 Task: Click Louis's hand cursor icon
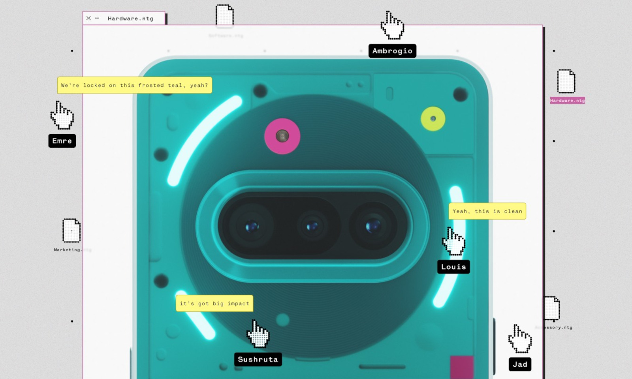(453, 242)
